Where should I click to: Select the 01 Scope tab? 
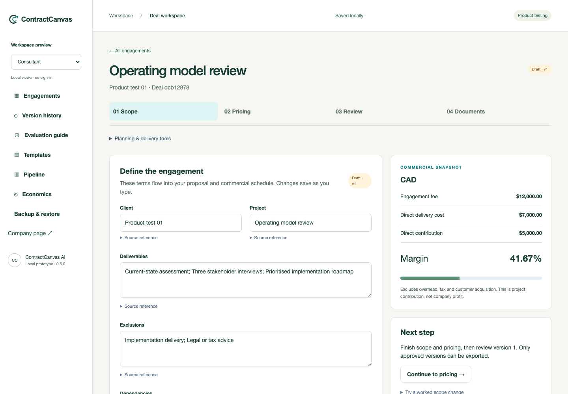point(163,112)
